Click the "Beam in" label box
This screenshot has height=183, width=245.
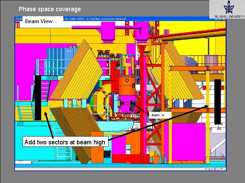pyautogui.click(x=160, y=115)
